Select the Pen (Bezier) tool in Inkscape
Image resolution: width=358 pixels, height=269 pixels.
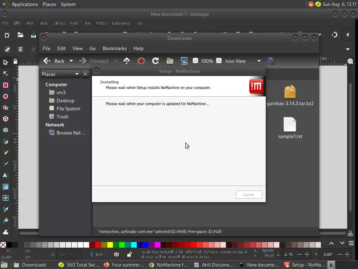(6, 142)
